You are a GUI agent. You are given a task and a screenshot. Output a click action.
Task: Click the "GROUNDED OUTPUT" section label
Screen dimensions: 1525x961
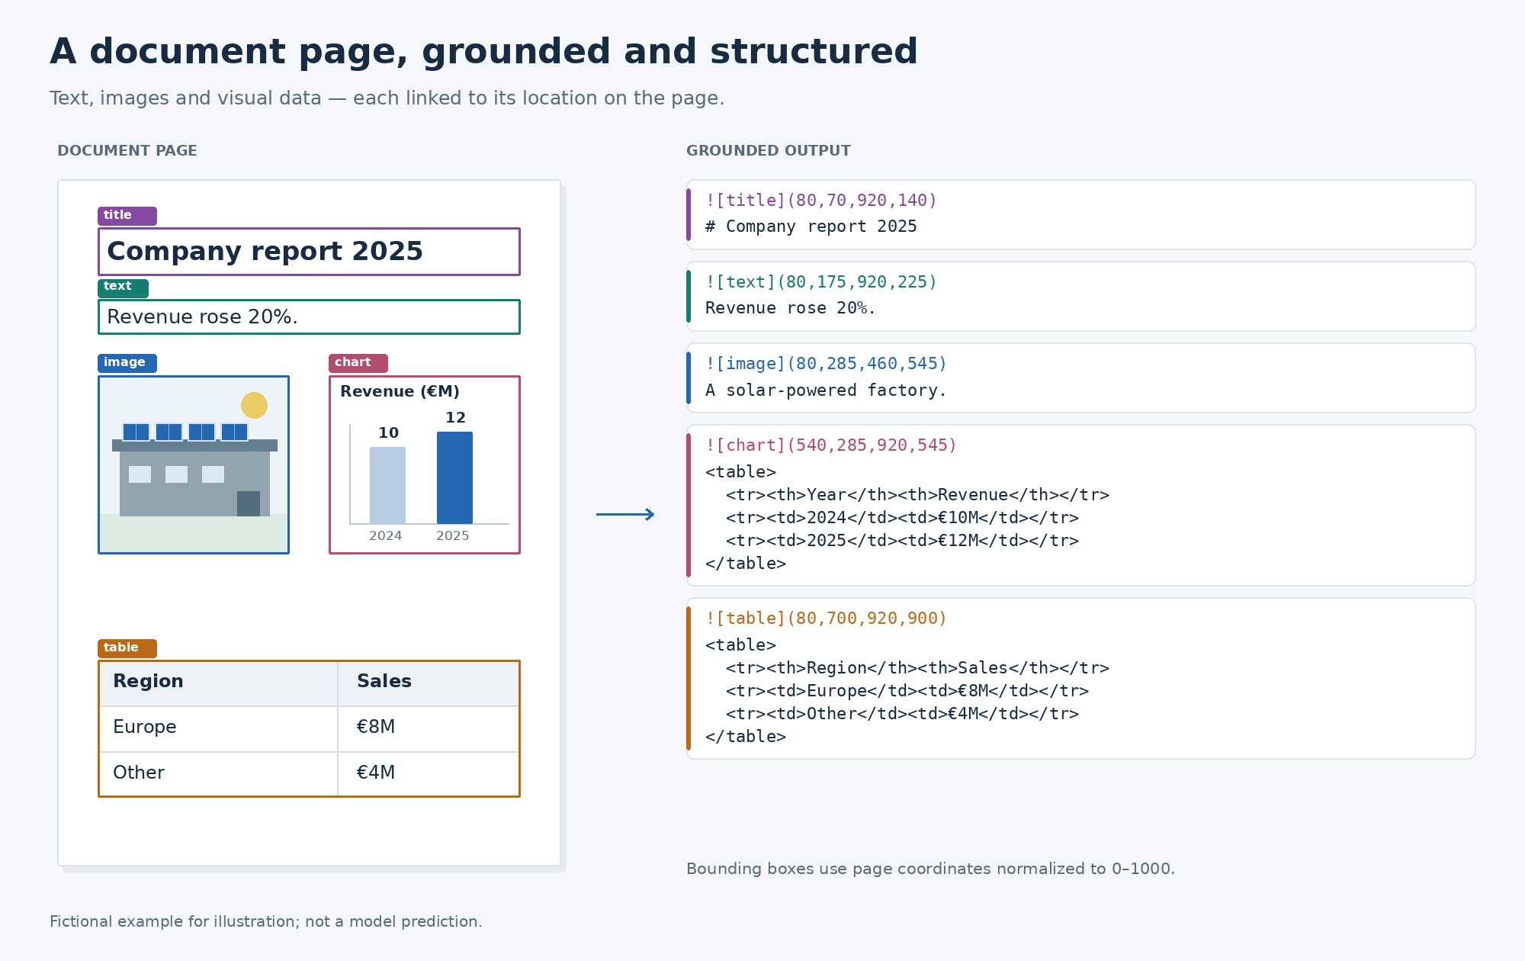tap(769, 151)
